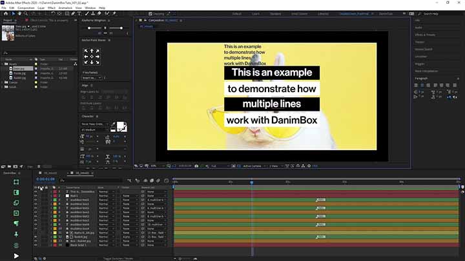Hide the Black Solid 1 layer

tap(36, 245)
